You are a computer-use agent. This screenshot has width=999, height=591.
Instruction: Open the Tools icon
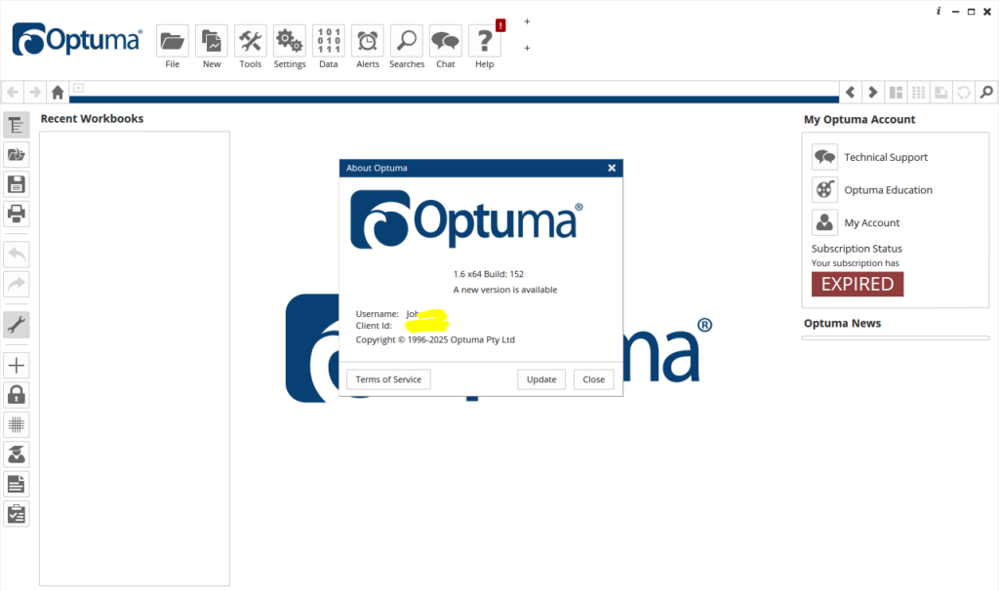(251, 41)
